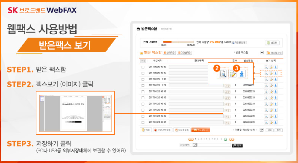View fax image for 2017.01.24 08:37 row
This screenshot has width=298, height=163.
click(x=266, y=122)
